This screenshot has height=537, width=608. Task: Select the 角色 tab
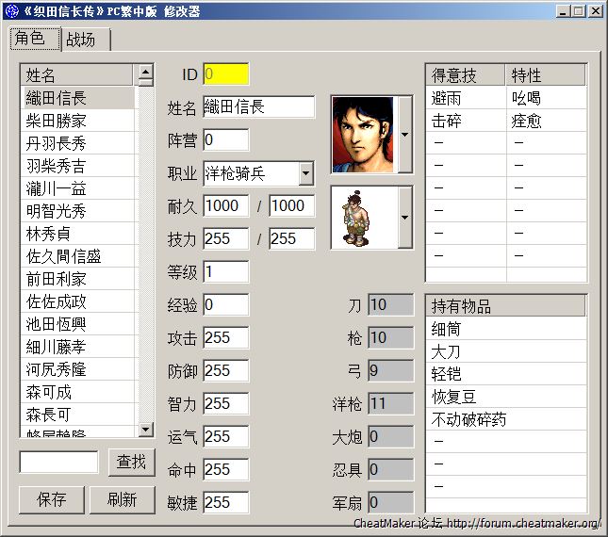tap(33, 39)
